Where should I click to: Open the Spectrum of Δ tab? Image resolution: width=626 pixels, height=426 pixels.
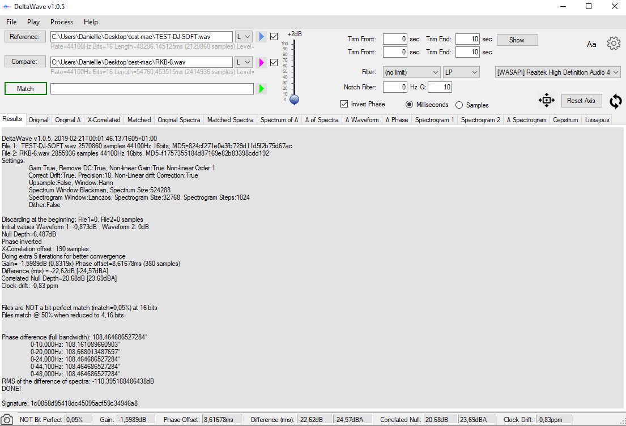pyautogui.click(x=279, y=119)
